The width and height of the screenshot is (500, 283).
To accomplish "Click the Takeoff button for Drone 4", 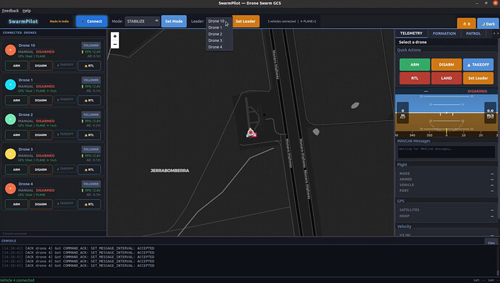I will coord(65,203).
